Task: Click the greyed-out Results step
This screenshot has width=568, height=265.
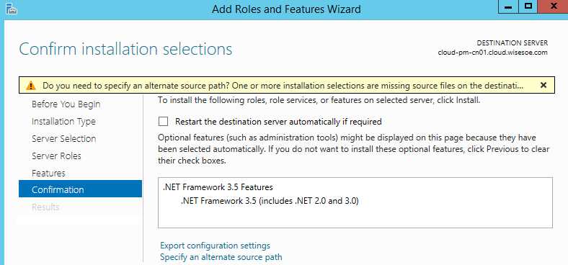Action: coord(45,207)
